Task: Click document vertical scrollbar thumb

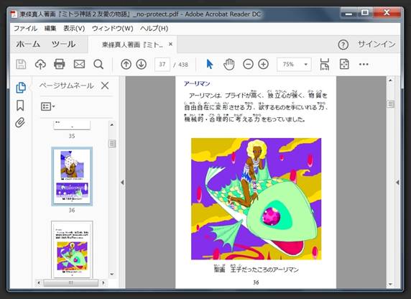Action: coord(391,104)
